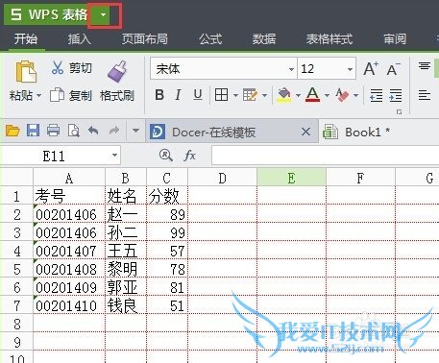Undo the last action

pos(93,131)
